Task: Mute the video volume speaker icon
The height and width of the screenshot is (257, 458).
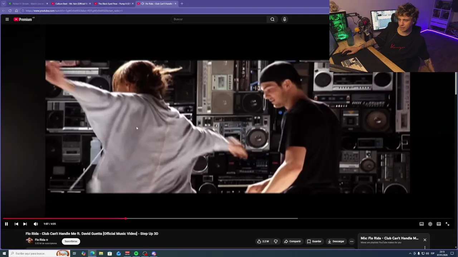Action: [36, 224]
